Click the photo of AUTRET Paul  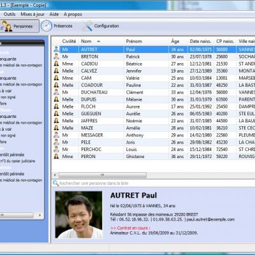tap(78, 215)
